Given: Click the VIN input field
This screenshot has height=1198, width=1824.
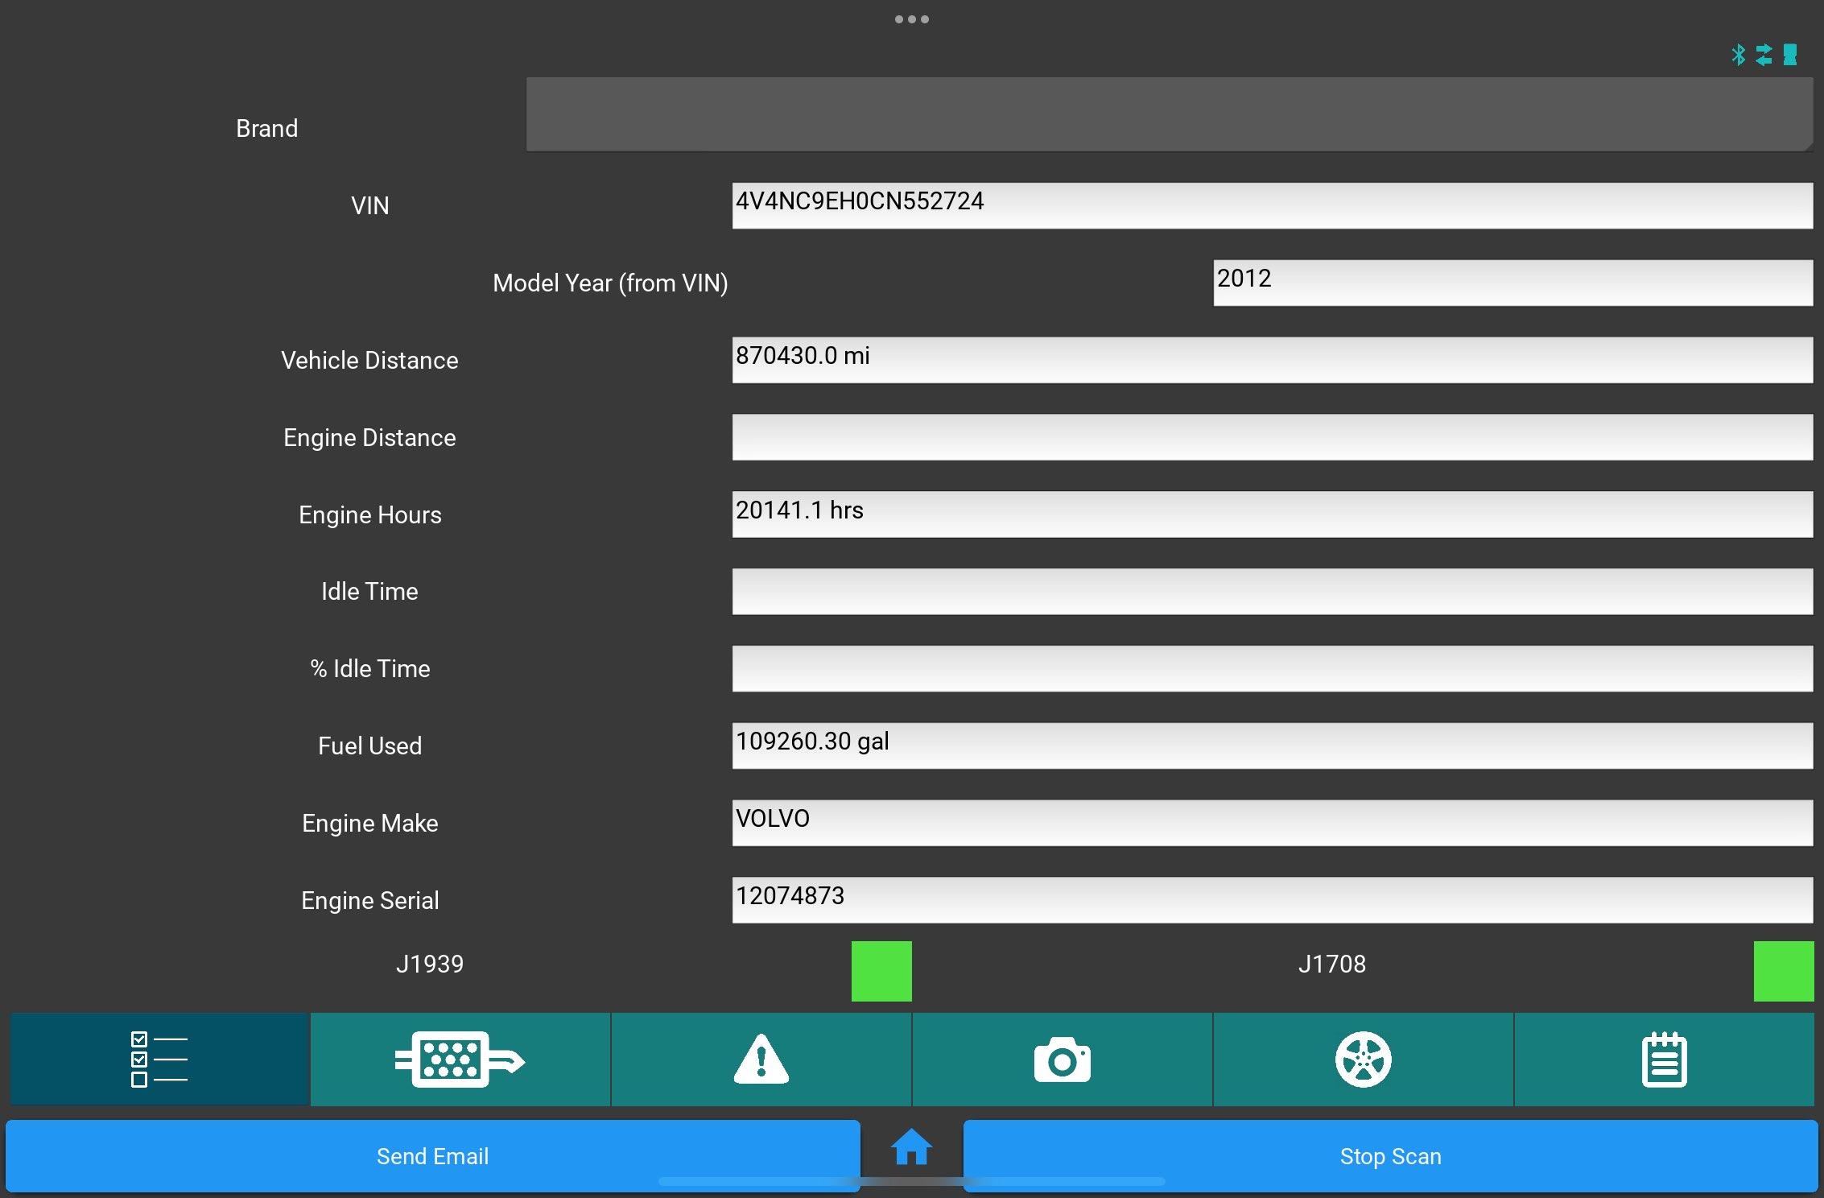Looking at the screenshot, I should pyautogui.click(x=1273, y=204).
